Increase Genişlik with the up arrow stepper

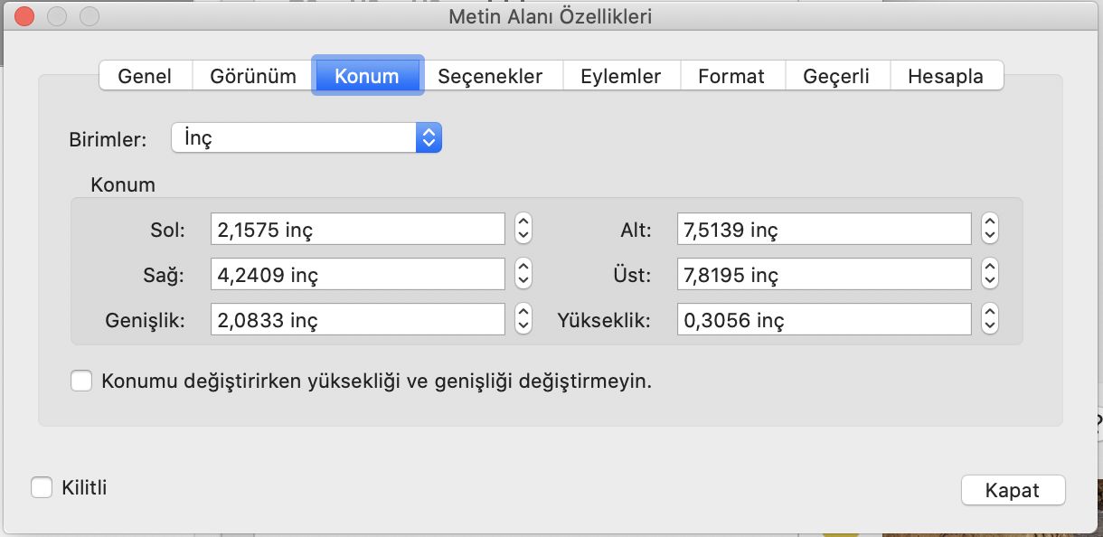[x=523, y=314]
